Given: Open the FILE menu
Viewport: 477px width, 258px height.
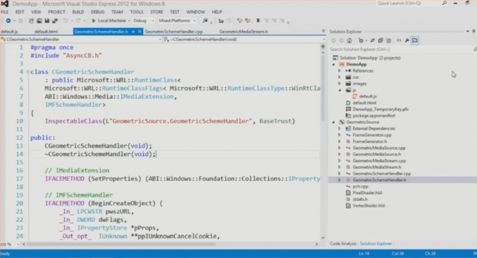Looking at the screenshot, I should [x=4, y=12].
